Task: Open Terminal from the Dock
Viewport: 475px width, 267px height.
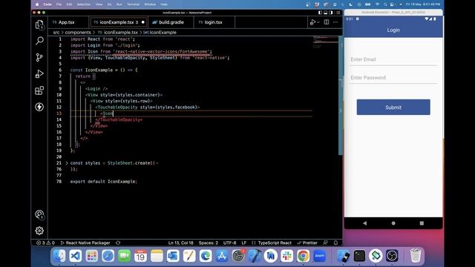Action: (359, 256)
